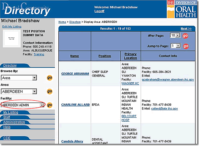199x146 pixels.
Task: Open Candida Allery's listing
Action: 72,141
